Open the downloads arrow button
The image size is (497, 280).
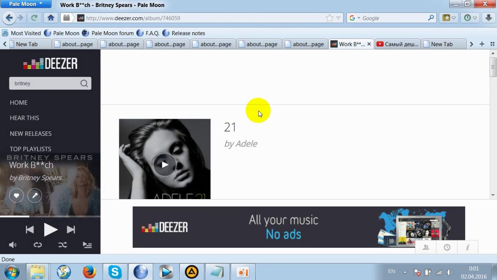click(x=488, y=18)
